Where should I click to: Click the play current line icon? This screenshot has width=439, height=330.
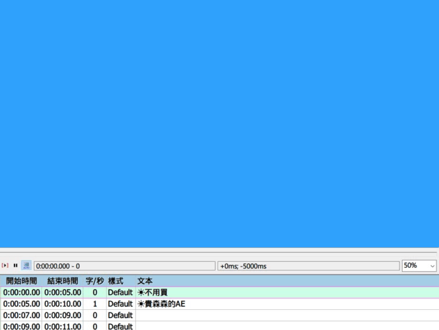click(x=5, y=265)
